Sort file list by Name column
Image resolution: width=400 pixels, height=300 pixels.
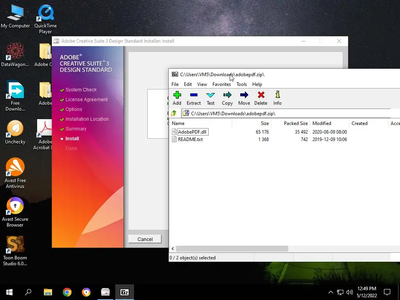click(200, 123)
